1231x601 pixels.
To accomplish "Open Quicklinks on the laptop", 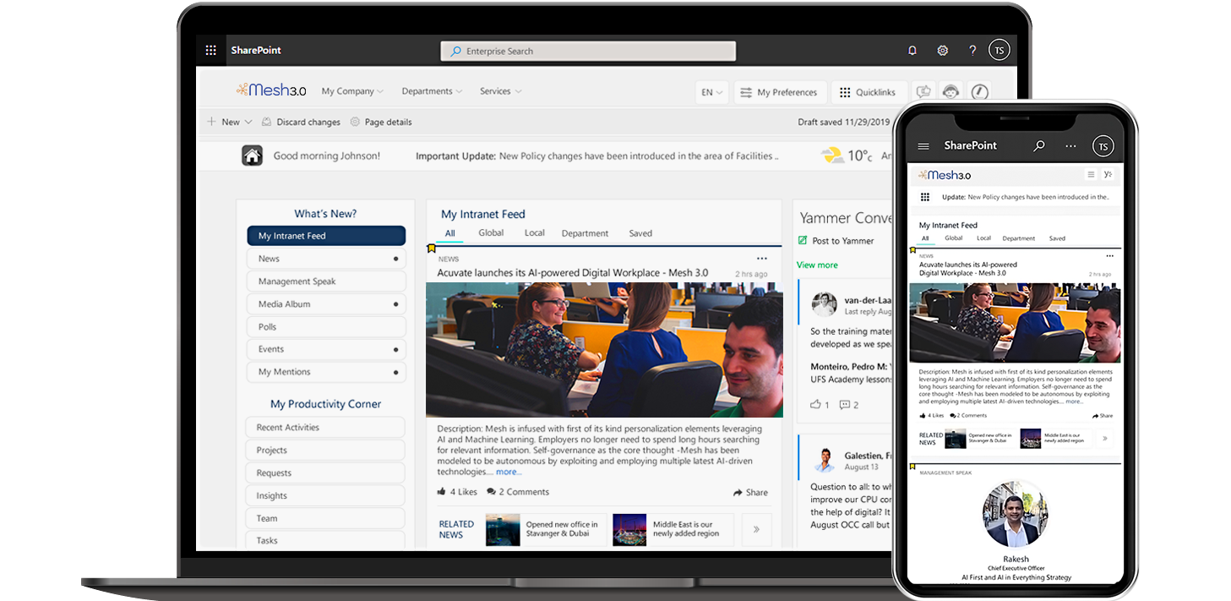I will tap(869, 92).
